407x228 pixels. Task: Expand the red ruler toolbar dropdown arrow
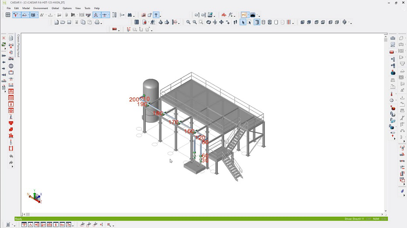click(x=120, y=30)
